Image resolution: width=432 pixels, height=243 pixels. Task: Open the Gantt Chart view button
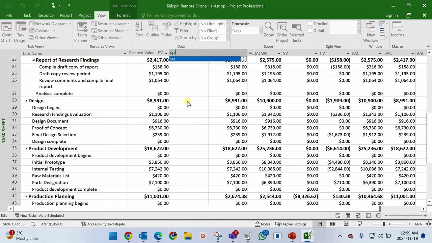(x=6, y=32)
